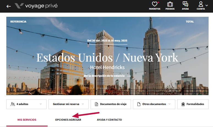The height and width of the screenshot is (127, 213).
Task: Expand the Cuenta chevron menu
Action: pyautogui.click(x=207, y=5)
